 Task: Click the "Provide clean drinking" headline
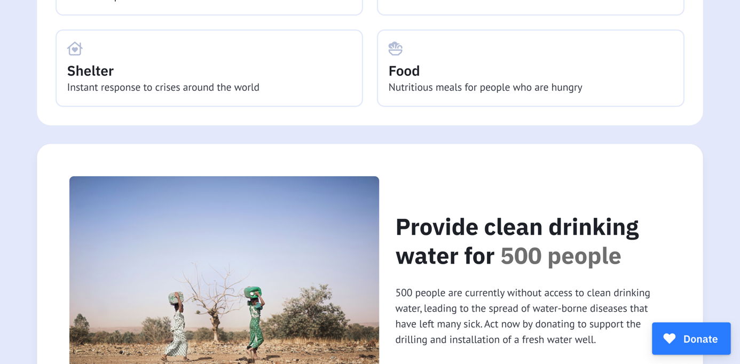coord(517,227)
